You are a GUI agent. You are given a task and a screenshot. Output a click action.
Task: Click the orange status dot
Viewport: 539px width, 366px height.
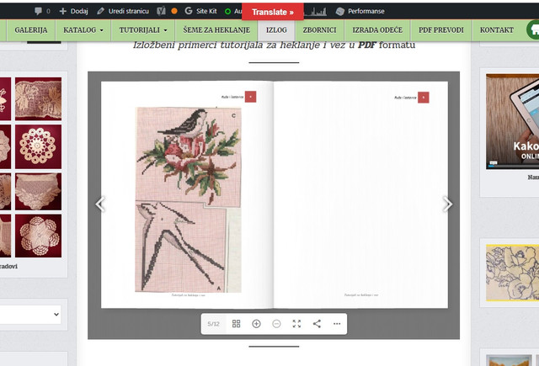pos(174,11)
